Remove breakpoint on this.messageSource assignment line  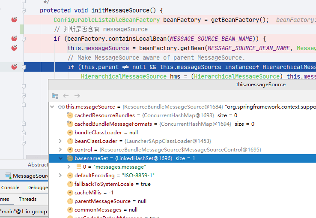pyautogui.click(x=14, y=48)
